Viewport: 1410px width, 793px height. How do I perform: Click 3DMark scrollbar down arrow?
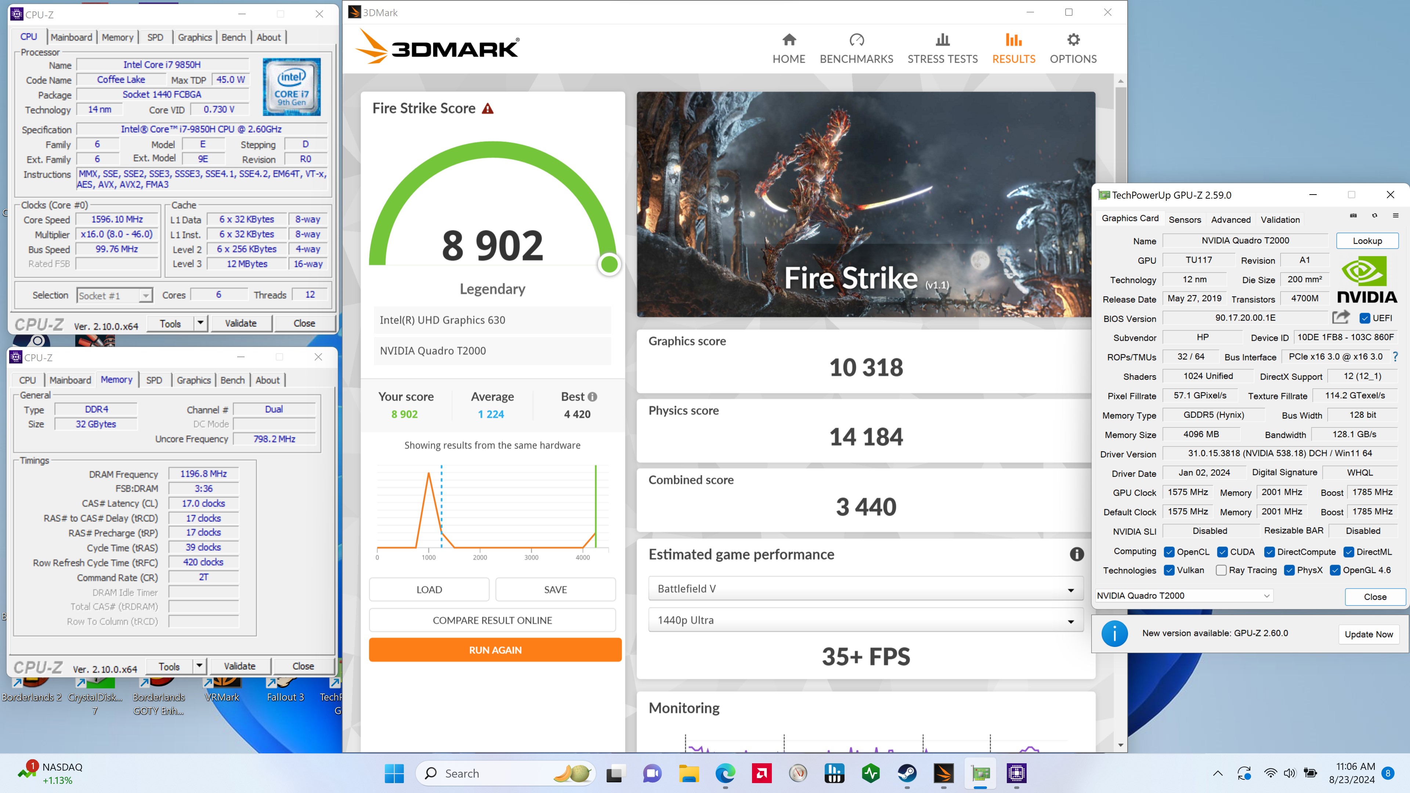pyautogui.click(x=1120, y=745)
